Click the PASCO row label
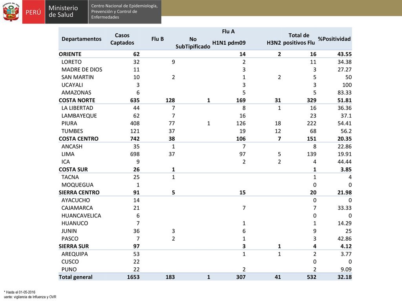Image resolution: width=402 pixels, height=301 pixels. coord(70,239)
